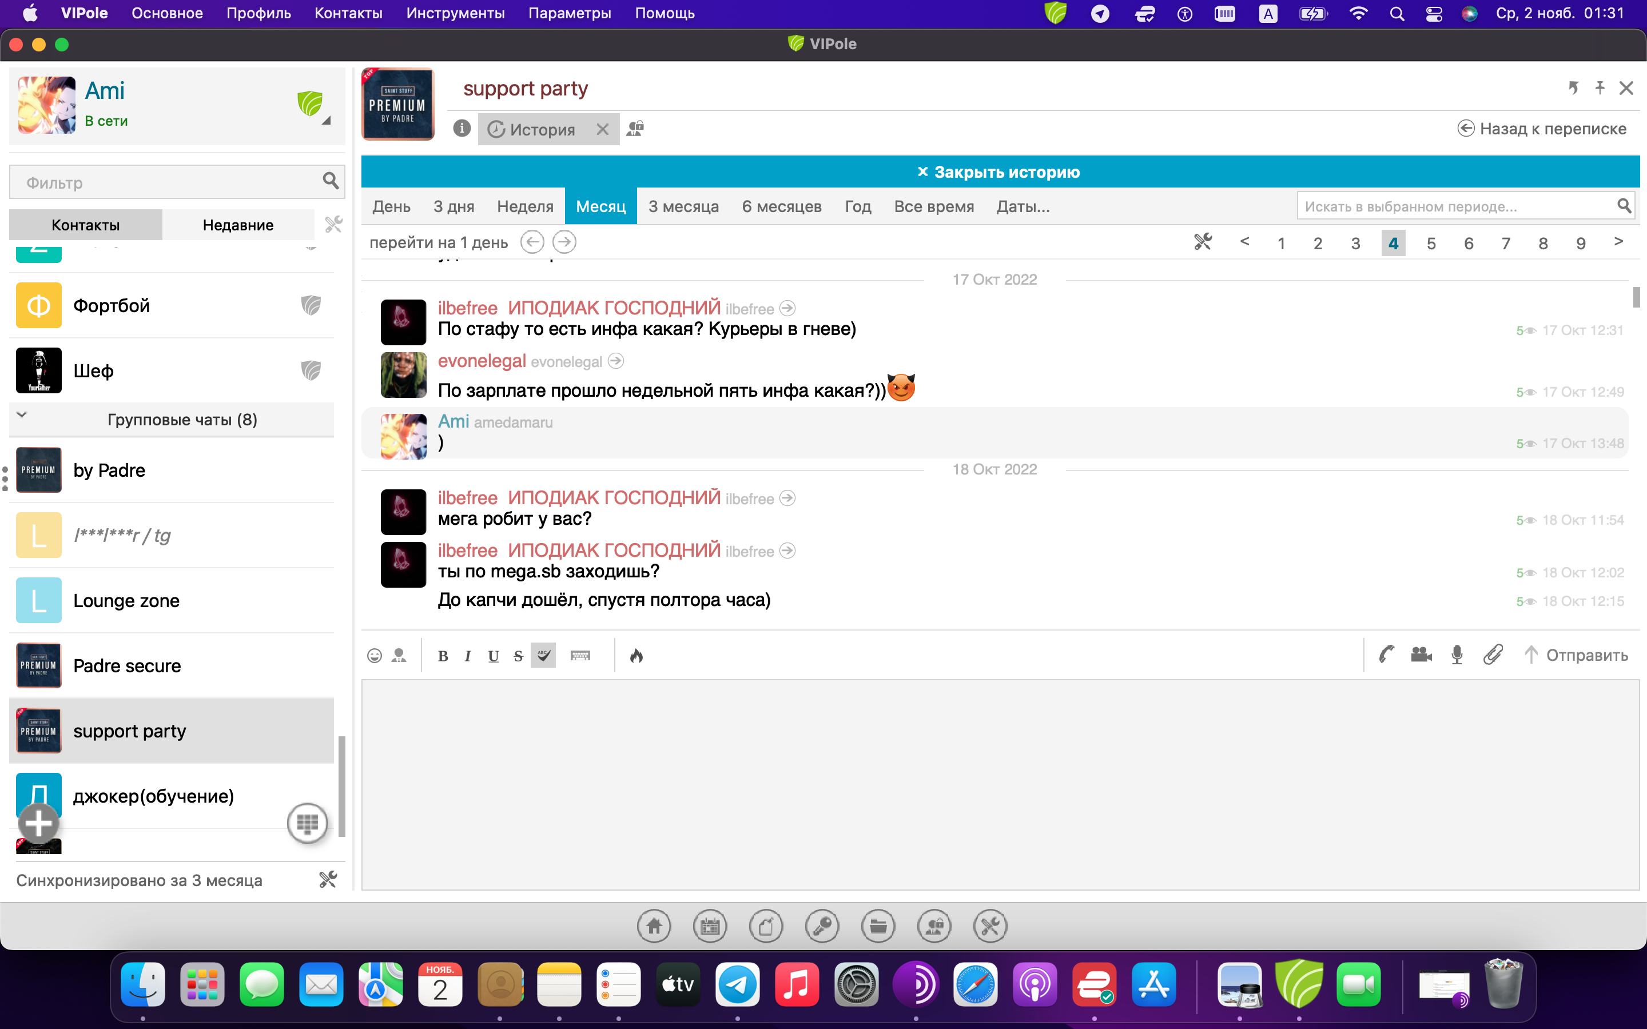Viewport: 1647px width, 1029px height.
Task: Toggle strikethrough text formatting
Action: [x=518, y=656]
